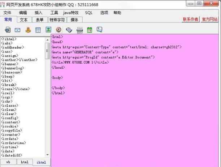Select <ibaseconv> in the tag list
This screenshot has height=167, width=221.
pyautogui.click(x=12, y=72)
